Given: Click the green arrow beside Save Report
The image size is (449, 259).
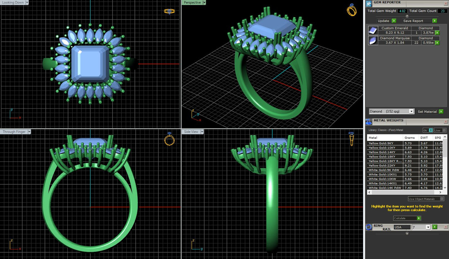Looking at the screenshot, I should tap(434, 21).
